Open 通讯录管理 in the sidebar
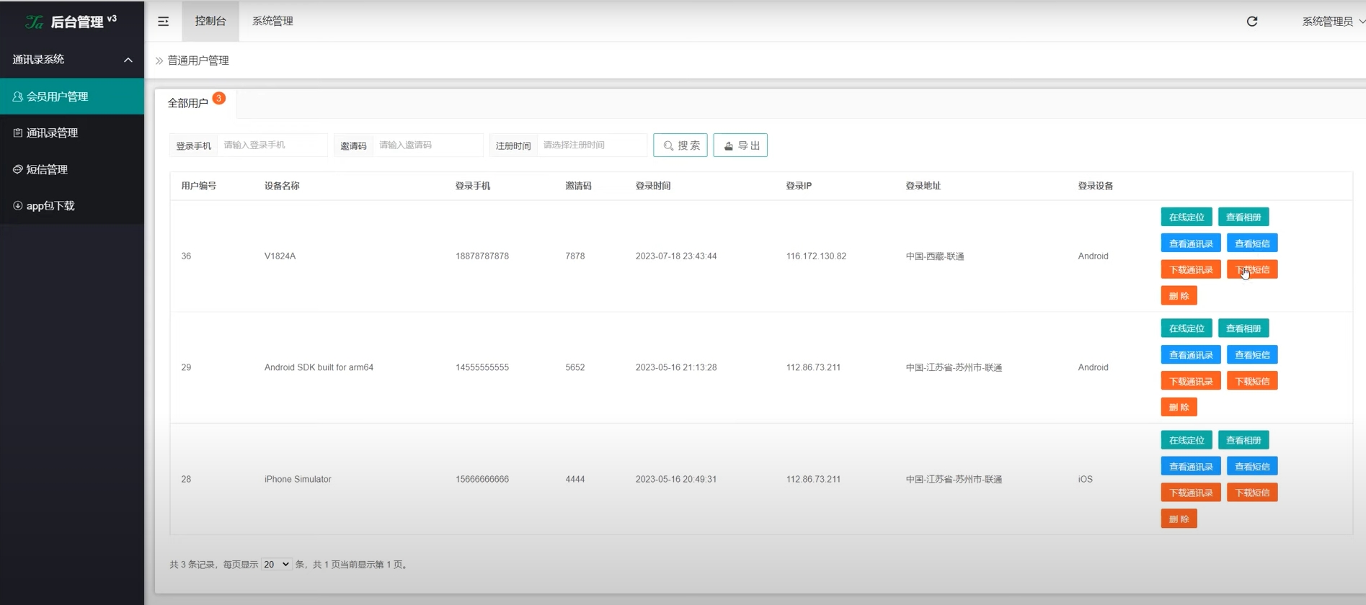 (72, 133)
